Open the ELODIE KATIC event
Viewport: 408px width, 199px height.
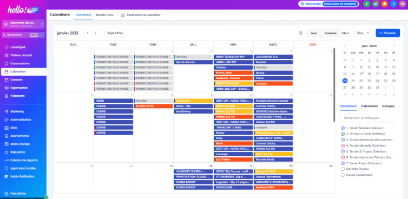pos(154,106)
